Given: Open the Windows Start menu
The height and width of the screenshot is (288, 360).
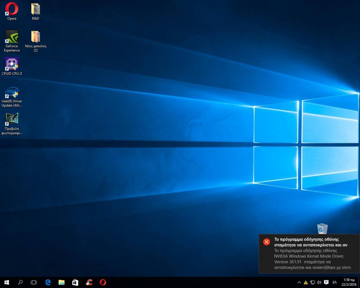Looking at the screenshot, I should pos(7,282).
